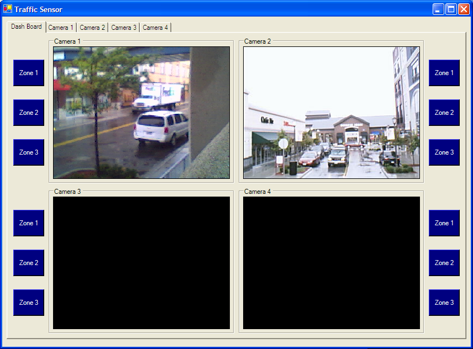This screenshot has width=473, height=349.
Task: Go to the Camera 3 tab
Action: [124, 28]
